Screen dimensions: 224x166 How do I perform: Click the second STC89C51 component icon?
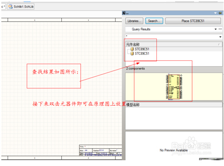pyautogui.click(x=132, y=54)
